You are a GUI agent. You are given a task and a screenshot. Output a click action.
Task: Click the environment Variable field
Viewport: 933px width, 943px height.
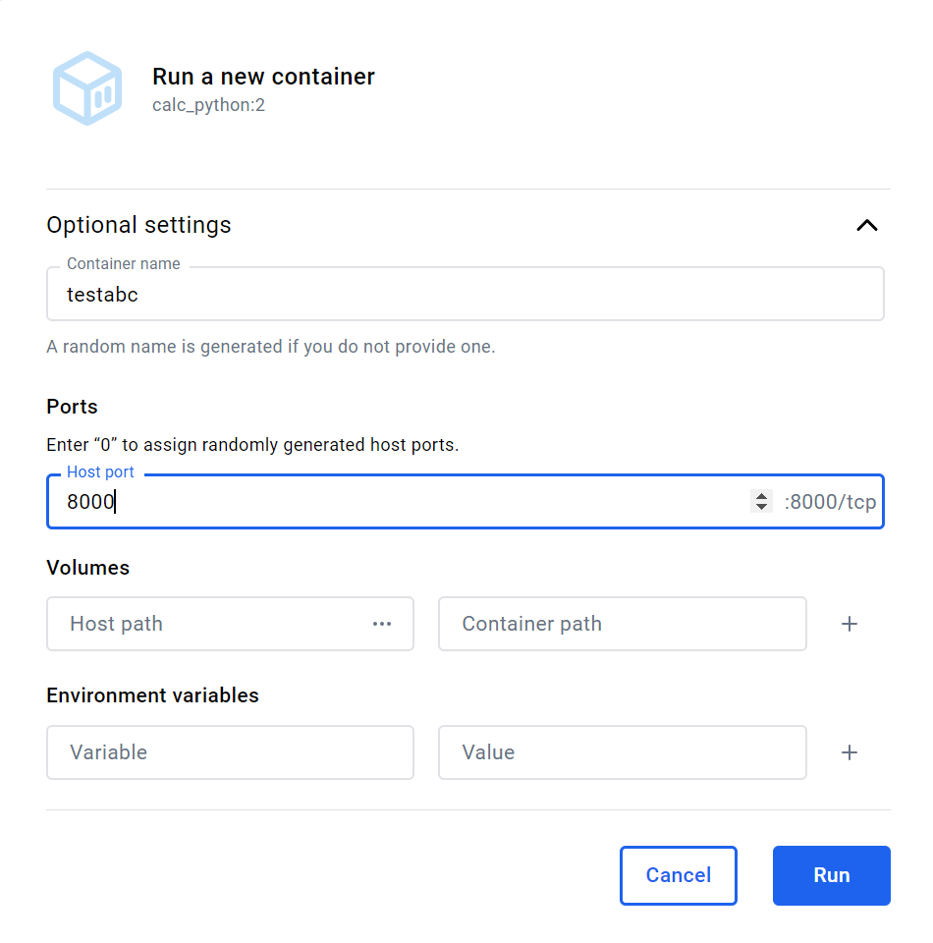(x=230, y=752)
